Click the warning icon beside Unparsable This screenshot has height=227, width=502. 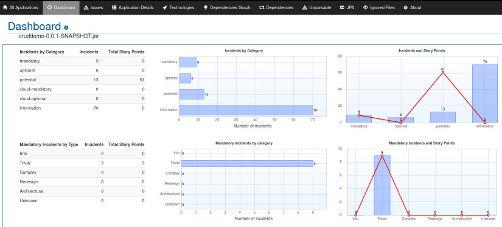[304, 7]
